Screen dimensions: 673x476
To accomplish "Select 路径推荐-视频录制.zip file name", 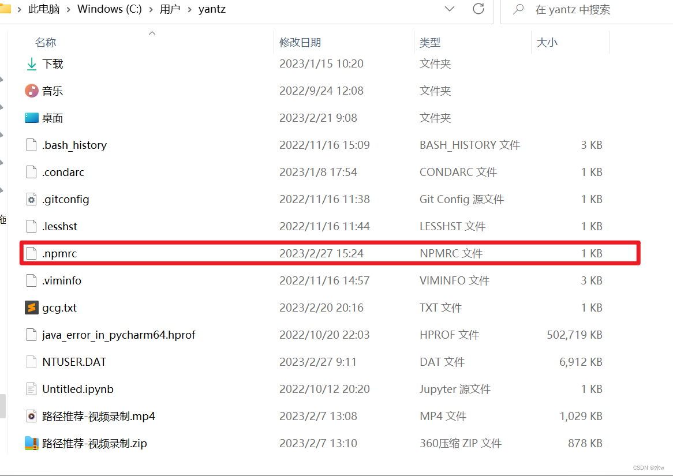I will [95, 443].
